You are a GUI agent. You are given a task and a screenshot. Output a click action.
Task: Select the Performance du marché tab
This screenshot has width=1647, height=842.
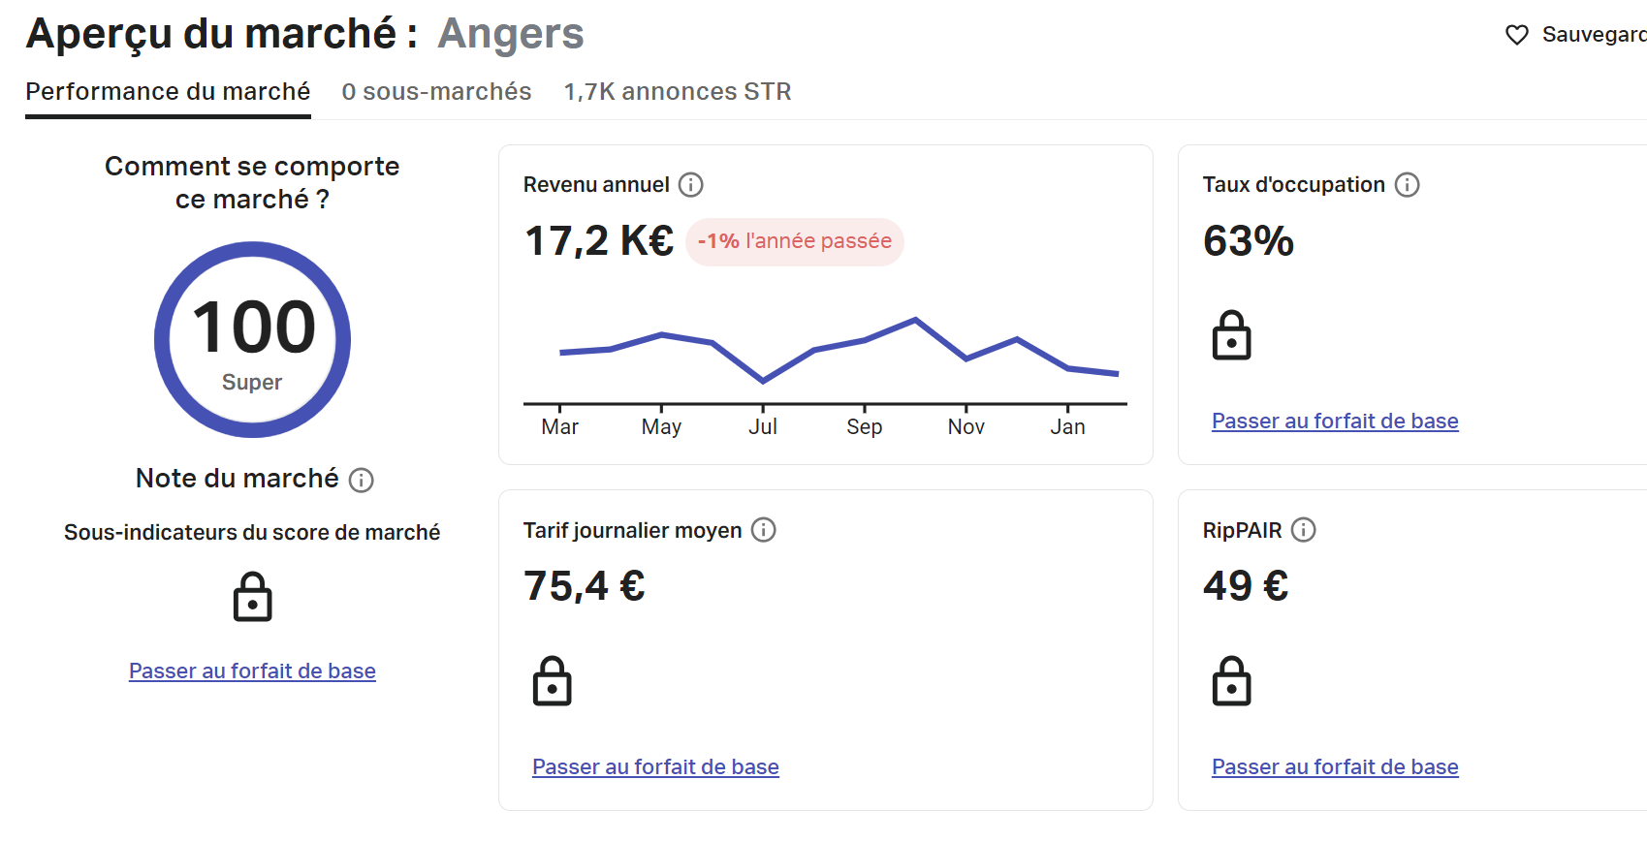click(x=168, y=92)
